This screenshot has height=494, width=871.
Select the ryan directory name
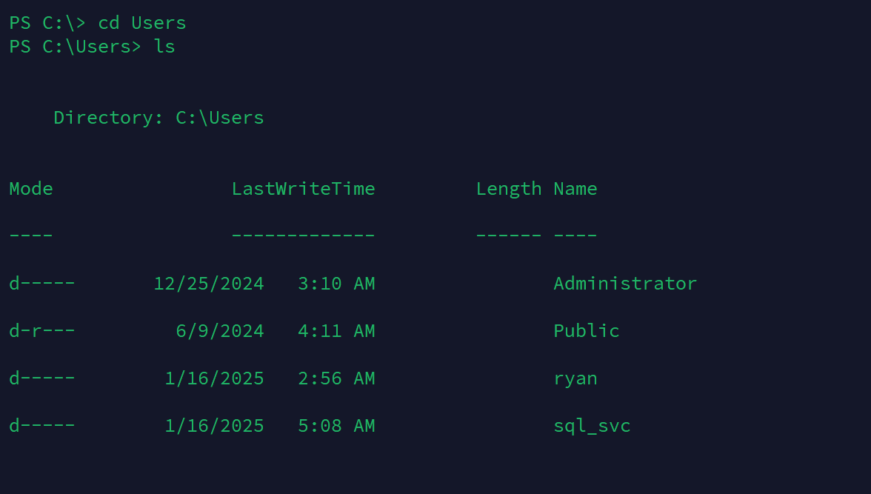pos(575,378)
